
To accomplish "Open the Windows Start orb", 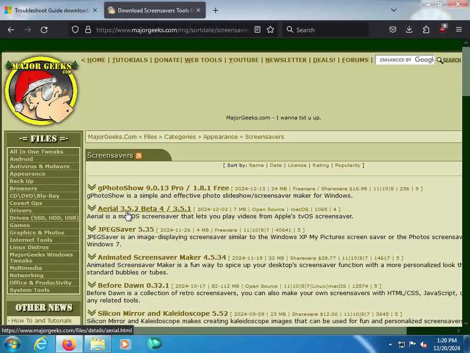I will pos(12,344).
